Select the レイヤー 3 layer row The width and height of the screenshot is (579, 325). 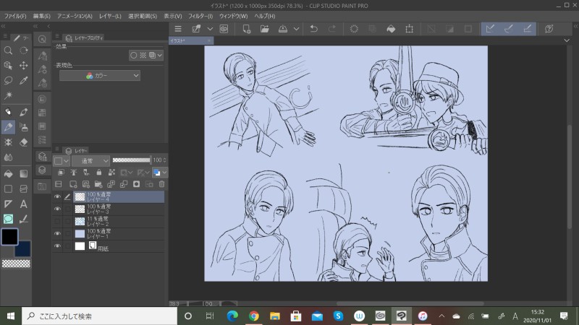(x=116, y=209)
